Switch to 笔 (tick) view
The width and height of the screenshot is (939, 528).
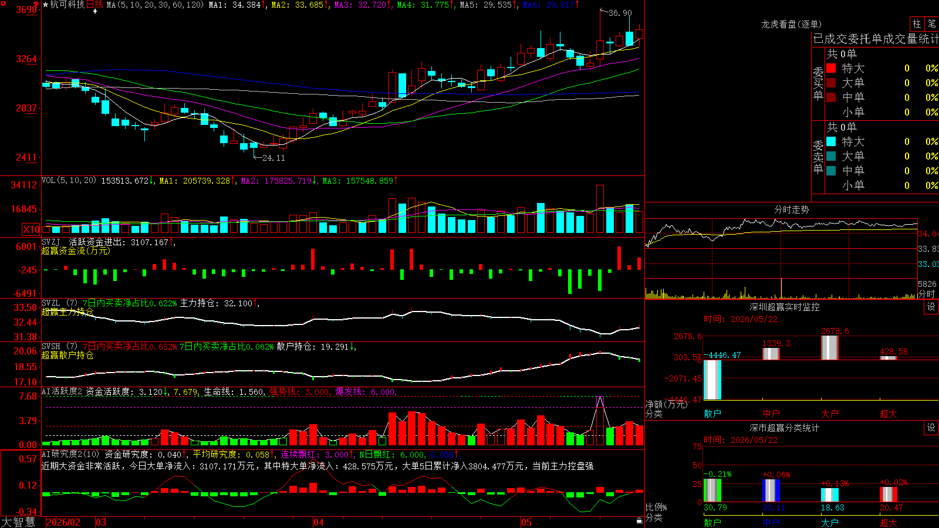click(x=931, y=24)
